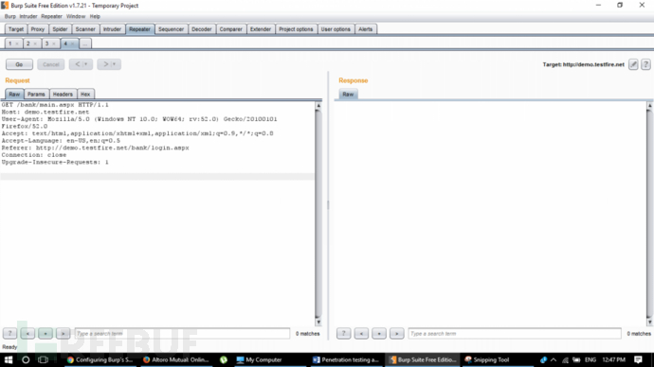Switch to the Scanner tab
Viewport: 654px width, 367px height.
coord(85,29)
